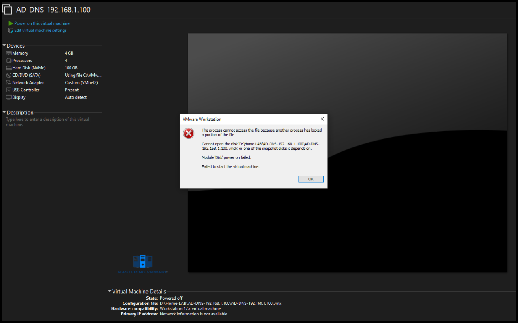Select the Memory device row label
Screen dimensions: 518x323
tap(20, 53)
